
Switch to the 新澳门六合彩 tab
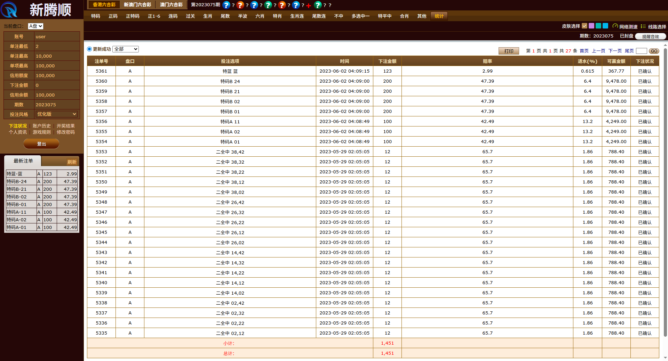137,5
